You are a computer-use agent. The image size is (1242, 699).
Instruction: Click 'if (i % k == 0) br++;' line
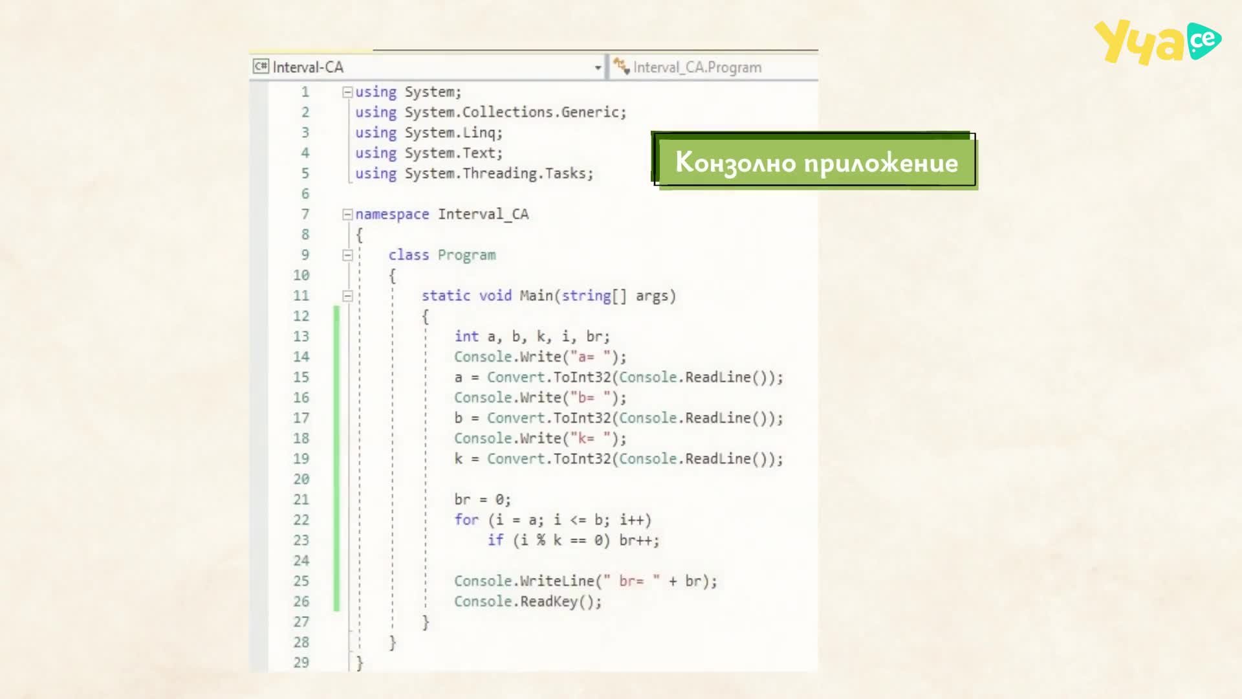coord(573,540)
